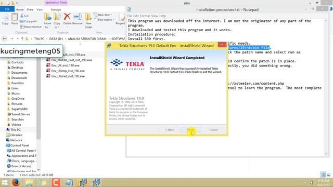Select the Application Tools contextual tab

(x=56, y=3)
